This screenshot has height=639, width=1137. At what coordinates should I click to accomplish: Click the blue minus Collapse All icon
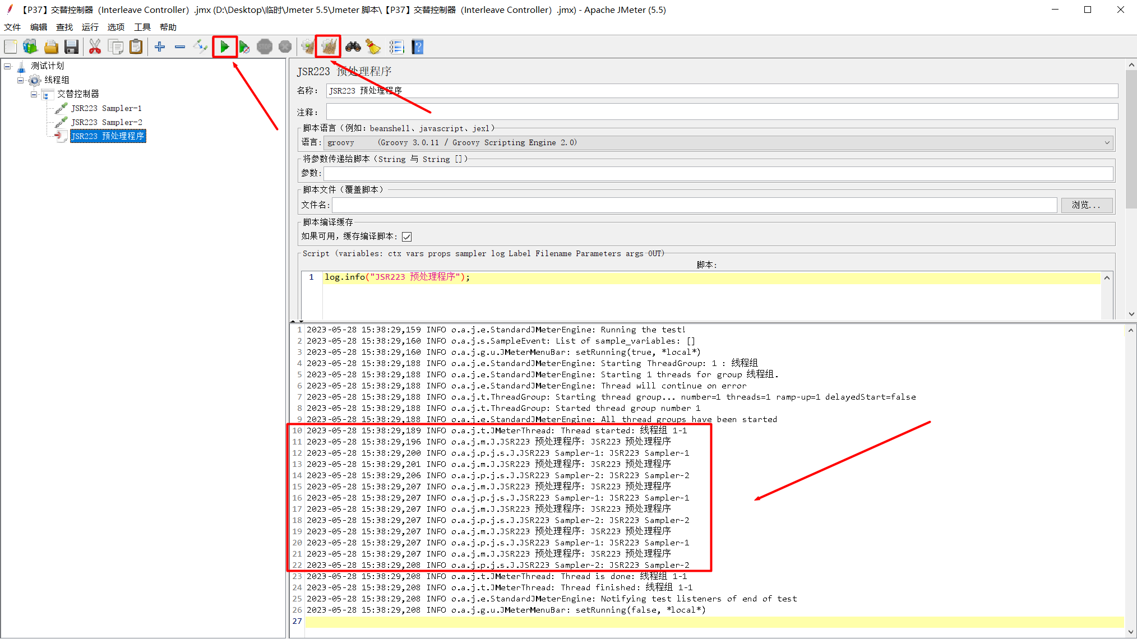pos(180,47)
